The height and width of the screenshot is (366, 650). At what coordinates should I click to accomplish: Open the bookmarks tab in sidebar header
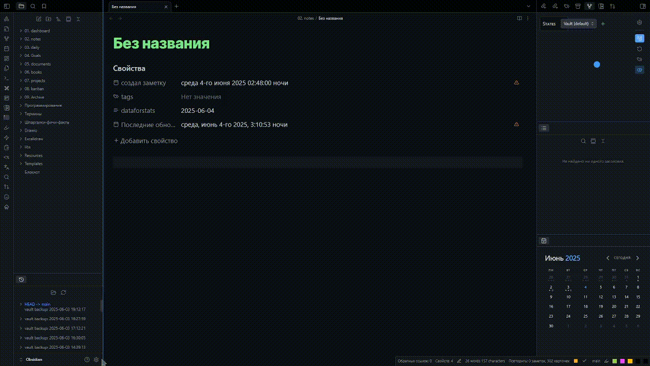[44, 6]
